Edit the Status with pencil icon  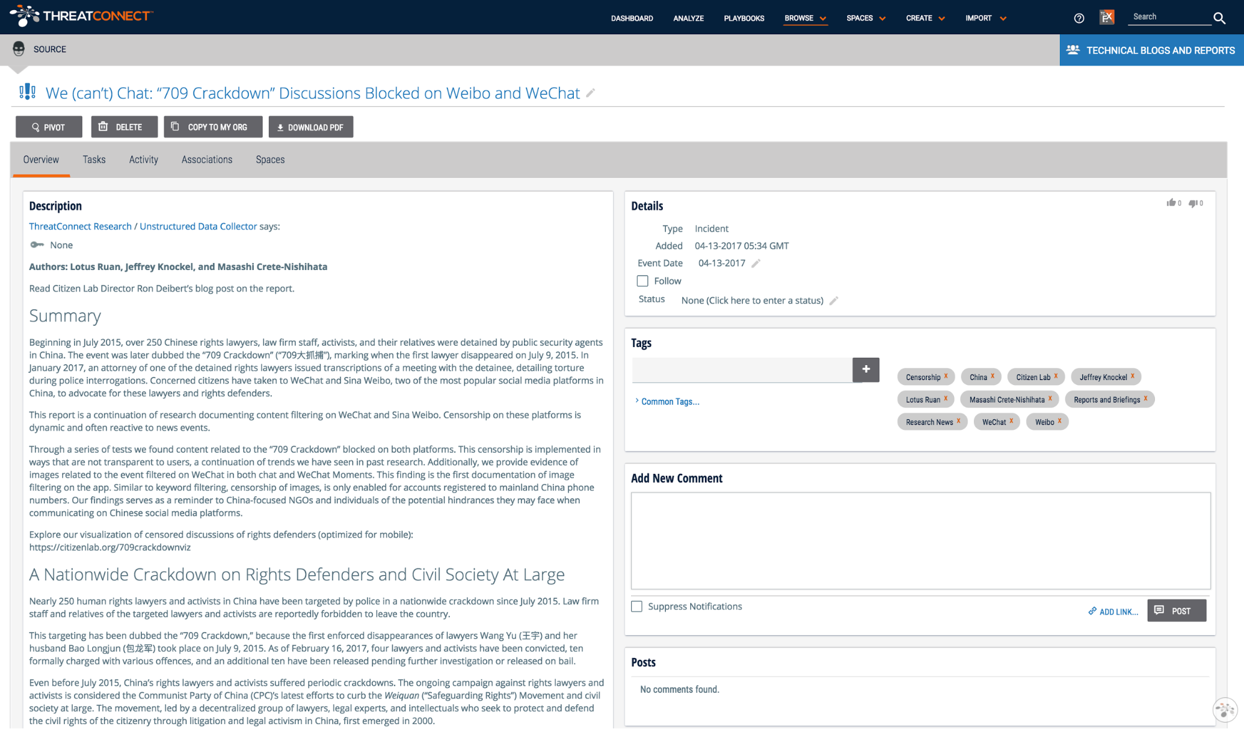pyautogui.click(x=834, y=301)
